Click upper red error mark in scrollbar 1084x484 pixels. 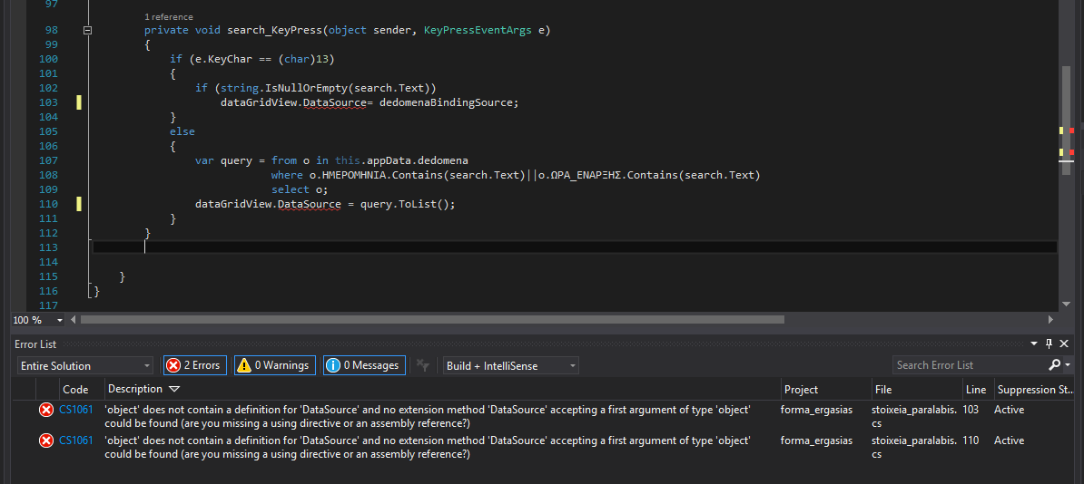pos(1071,131)
